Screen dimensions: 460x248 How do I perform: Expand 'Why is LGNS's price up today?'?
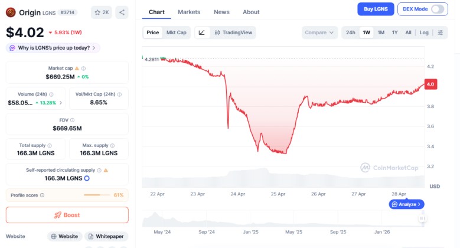click(53, 48)
